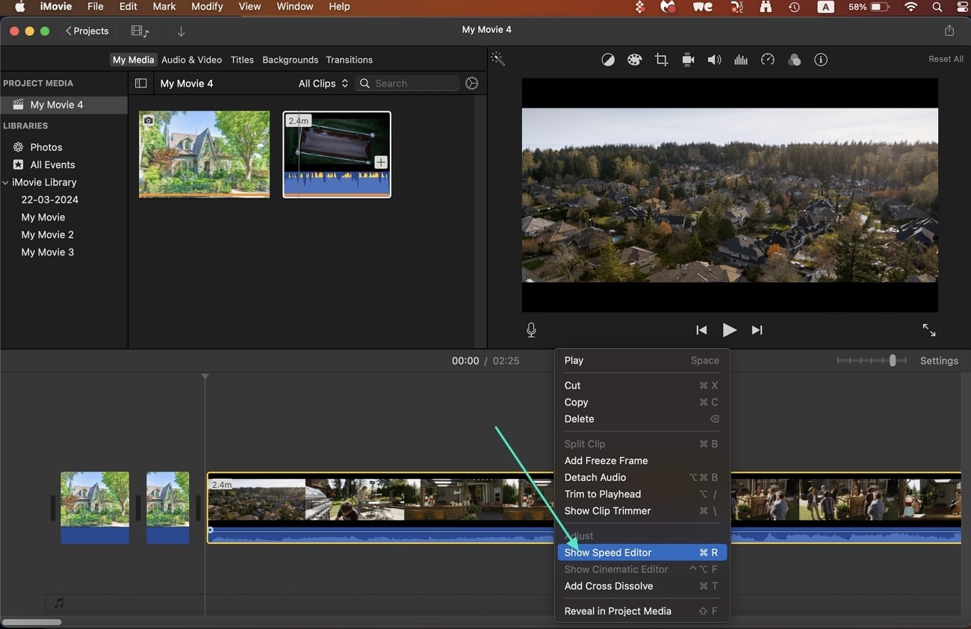Select the cropping tool

click(661, 60)
